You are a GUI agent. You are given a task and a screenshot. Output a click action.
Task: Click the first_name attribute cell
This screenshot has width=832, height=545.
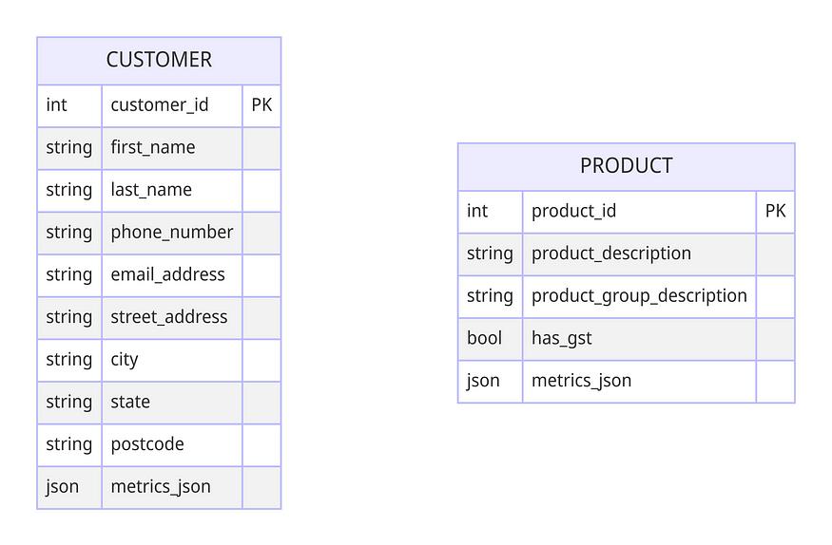pos(172,148)
